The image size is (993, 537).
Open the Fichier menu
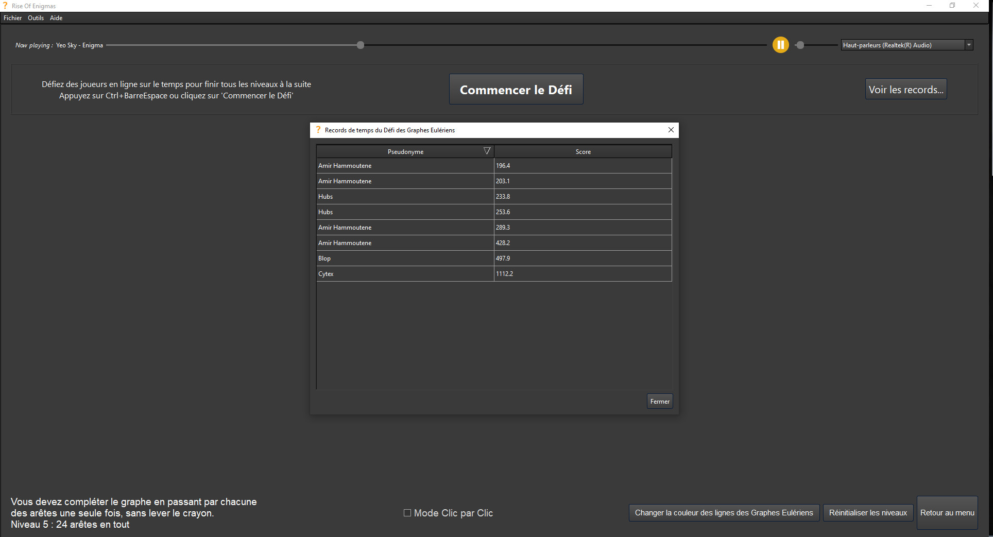click(12, 18)
